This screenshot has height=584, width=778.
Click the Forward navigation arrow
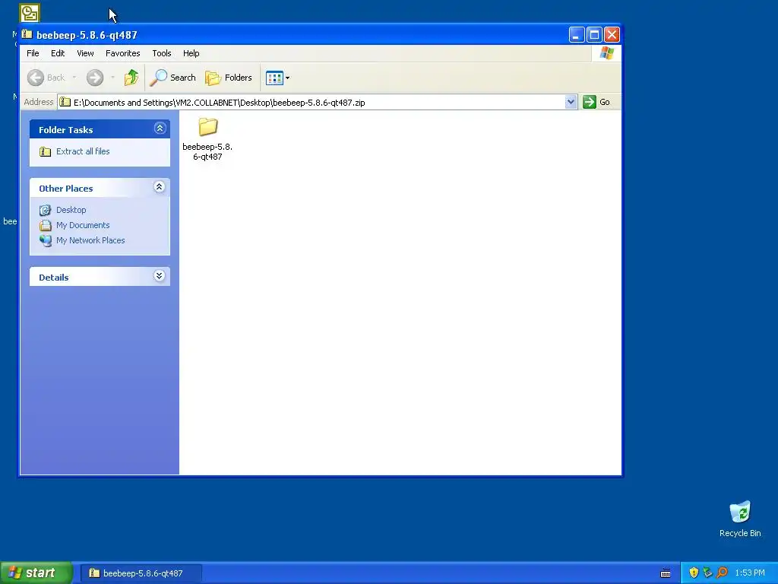[95, 78]
